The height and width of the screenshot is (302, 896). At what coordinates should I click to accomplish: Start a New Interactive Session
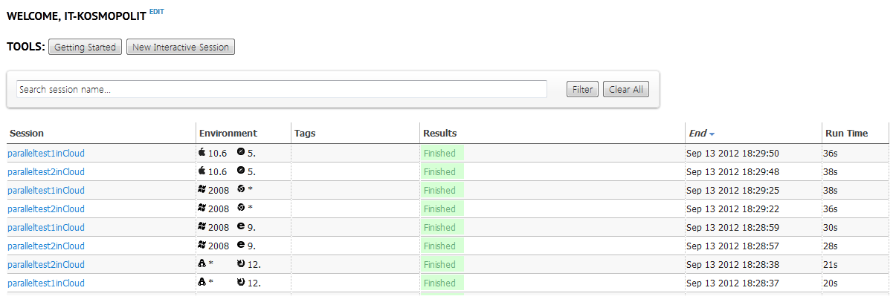(181, 47)
